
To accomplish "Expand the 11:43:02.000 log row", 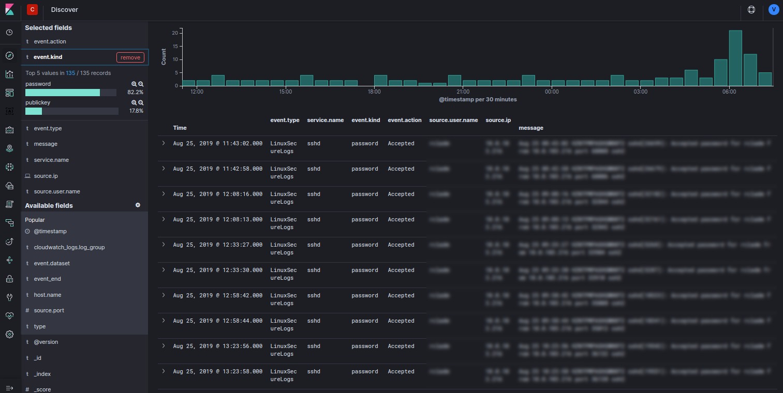I will tap(164, 143).
